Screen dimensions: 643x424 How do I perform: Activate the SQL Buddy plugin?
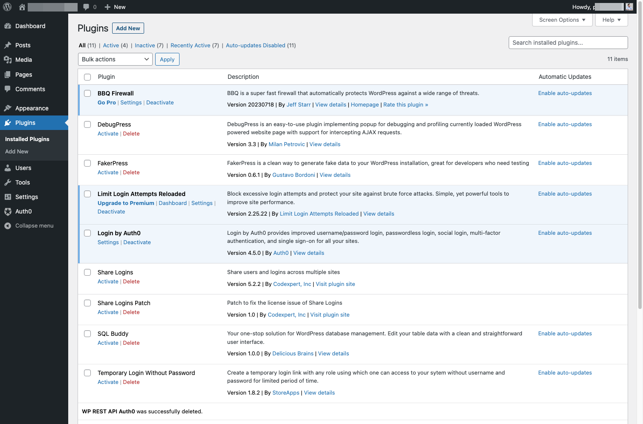pyautogui.click(x=108, y=343)
